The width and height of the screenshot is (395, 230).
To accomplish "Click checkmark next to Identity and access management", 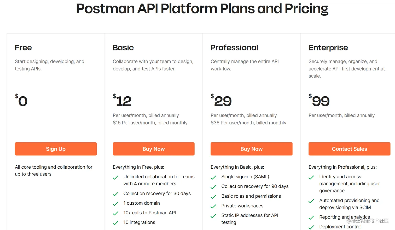I will [x=311, y=178].
